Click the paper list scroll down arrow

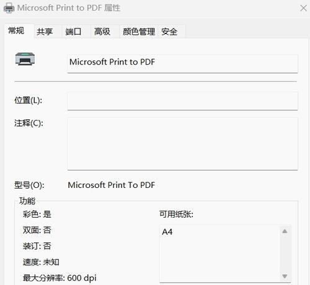click(285, 276)
